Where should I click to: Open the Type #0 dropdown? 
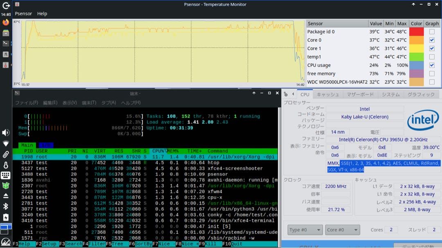[x=304, y=230]
